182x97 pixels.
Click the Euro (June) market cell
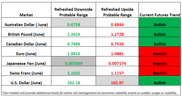tap(26, 52)
